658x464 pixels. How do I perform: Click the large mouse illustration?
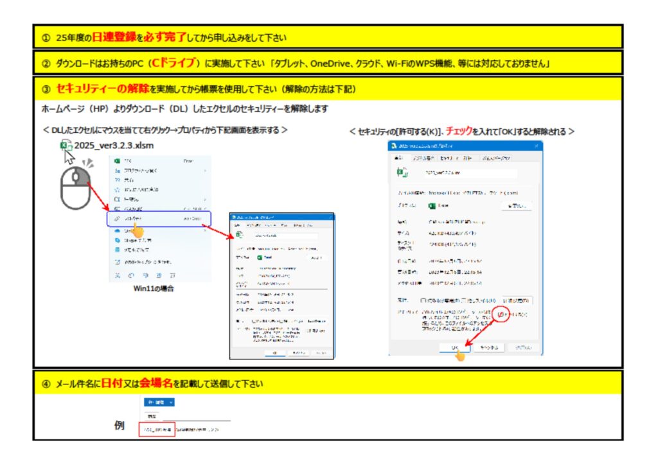[x=75, y=187]
